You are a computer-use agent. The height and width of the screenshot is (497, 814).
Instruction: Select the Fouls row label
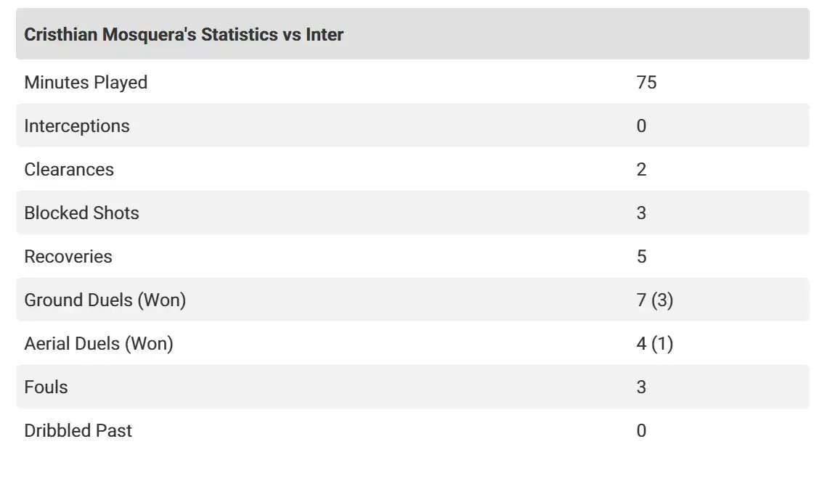pyautogui.click(x=46, y=387)
